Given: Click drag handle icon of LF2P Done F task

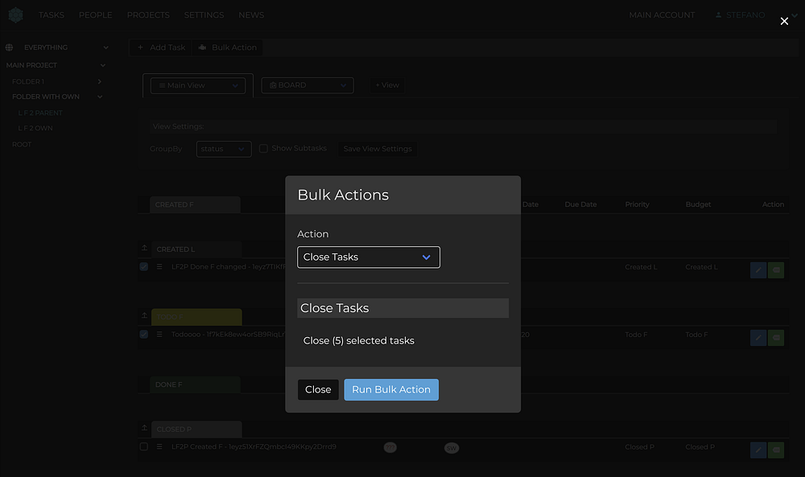Looking at the screenshot, I should pos(159,267).
